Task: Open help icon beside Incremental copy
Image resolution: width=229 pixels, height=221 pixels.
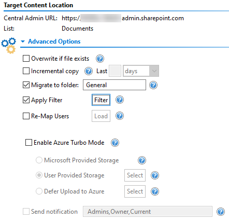Action: 89,71
